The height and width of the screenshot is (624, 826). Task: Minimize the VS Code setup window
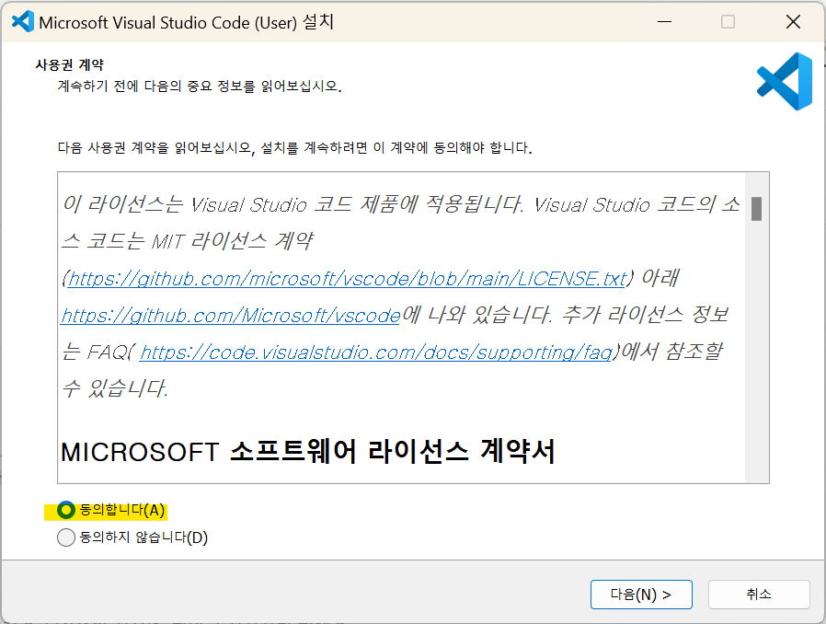point(664,22)
